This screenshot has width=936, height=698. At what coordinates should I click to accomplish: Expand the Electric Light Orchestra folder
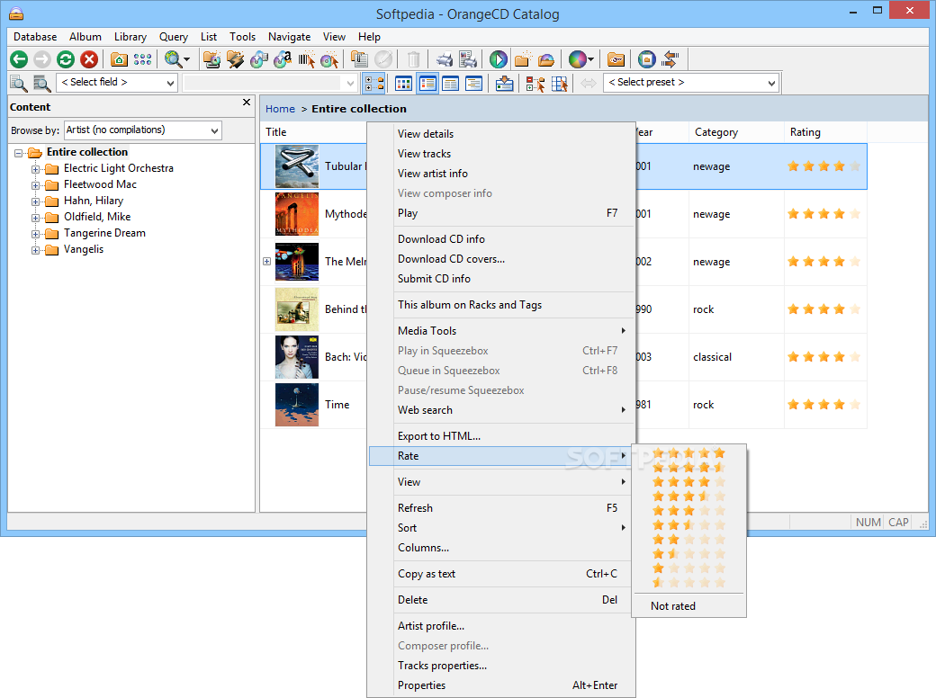[x=35, y=169]
